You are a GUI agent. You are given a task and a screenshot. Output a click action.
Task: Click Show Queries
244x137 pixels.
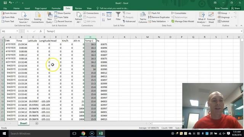click(63, 13)
